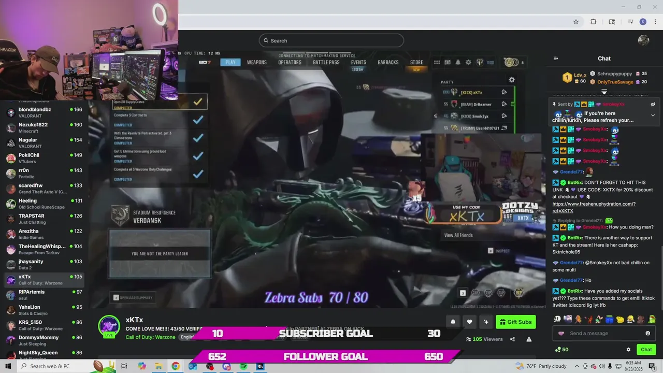
Task: Expand the pinned message chevron
Action: [653, 115]
